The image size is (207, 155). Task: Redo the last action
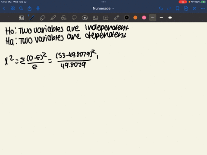tap(169, 9)
